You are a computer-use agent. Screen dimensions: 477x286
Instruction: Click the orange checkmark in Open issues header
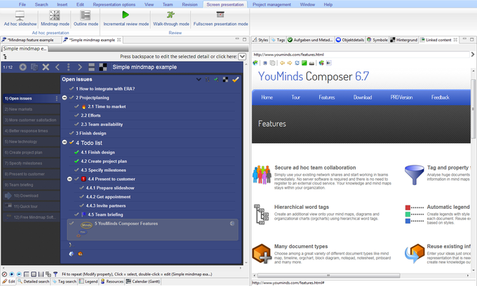click(235, 80)
